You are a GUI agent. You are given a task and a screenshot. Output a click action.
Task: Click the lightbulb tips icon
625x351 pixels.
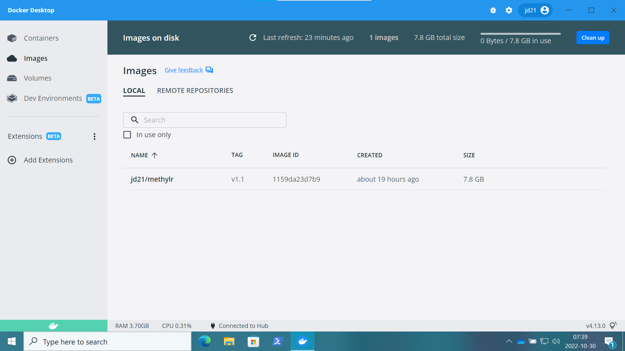tap(613, 326)
